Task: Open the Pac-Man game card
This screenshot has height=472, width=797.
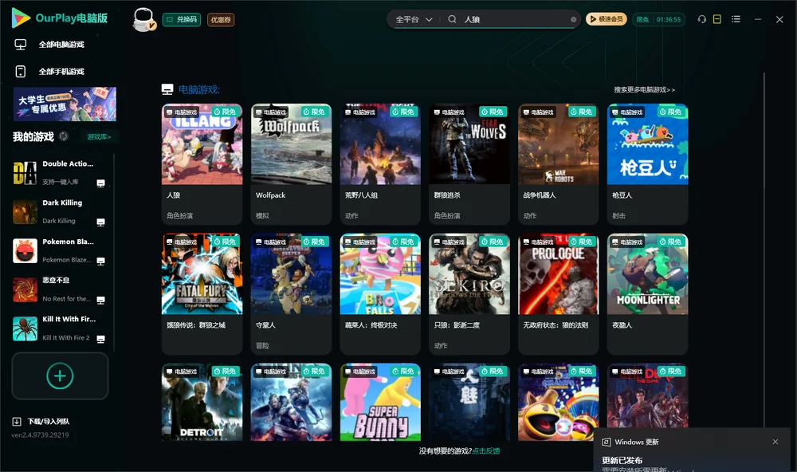Action: pyautogui.click(x=558, y=402)
